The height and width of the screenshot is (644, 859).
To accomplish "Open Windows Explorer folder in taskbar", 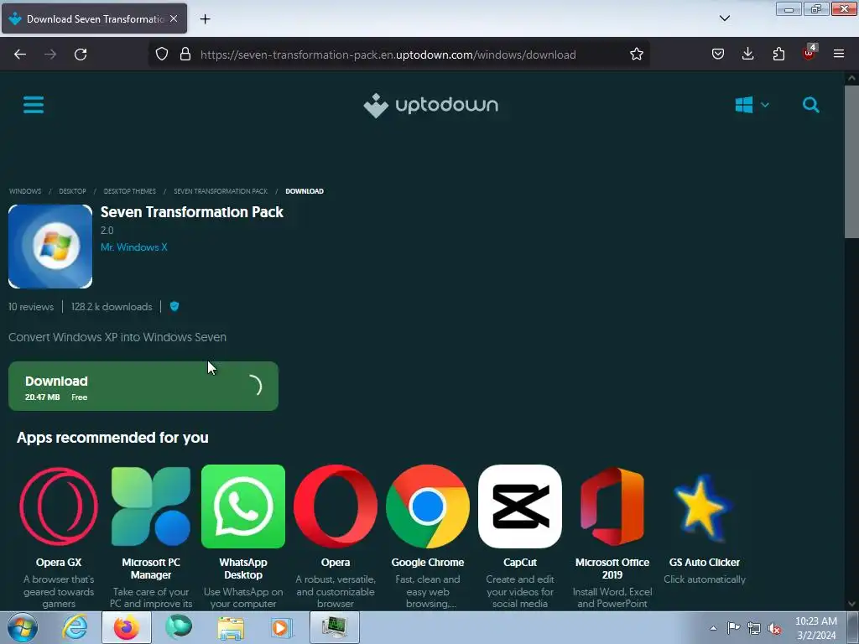I will (231, 627).
